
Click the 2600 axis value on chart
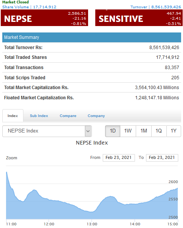pos(173,182)
